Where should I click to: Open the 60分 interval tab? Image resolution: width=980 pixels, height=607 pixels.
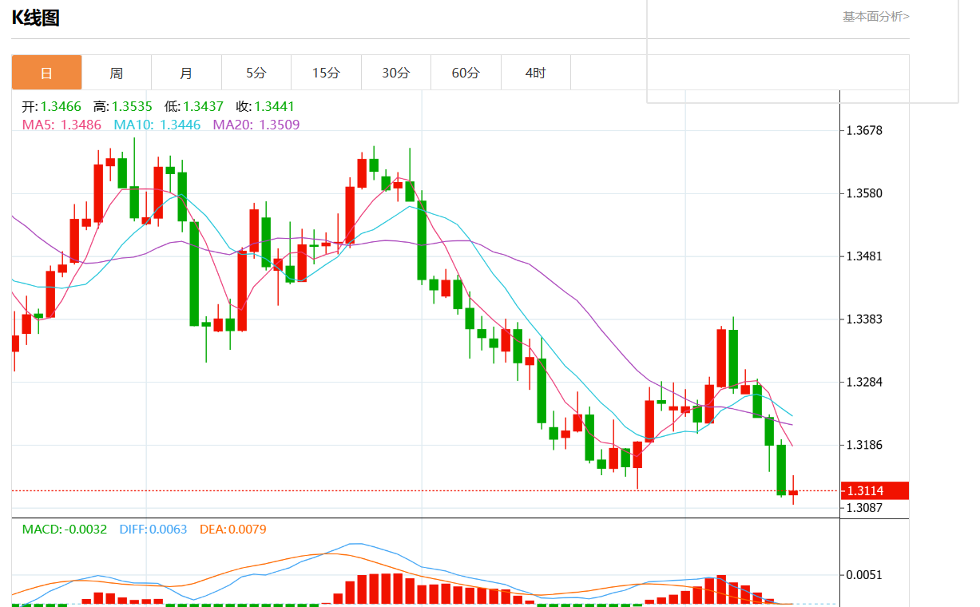click(x=466, y=73)
